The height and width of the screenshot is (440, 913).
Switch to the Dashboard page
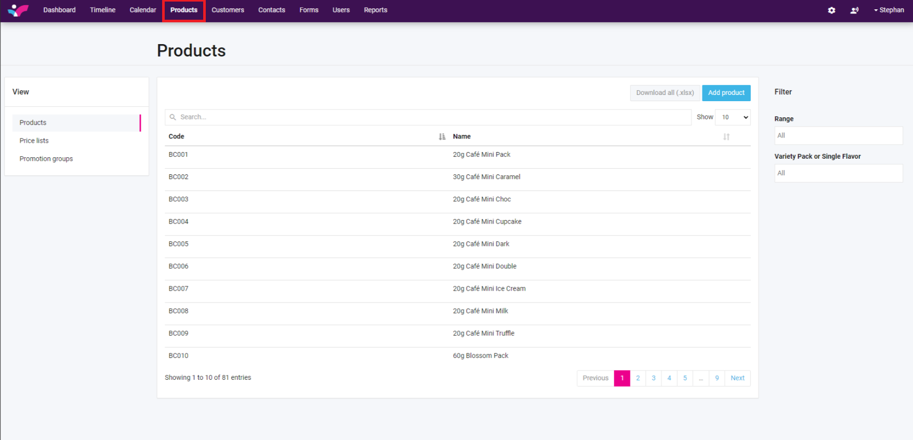click(x=59, y=10)
